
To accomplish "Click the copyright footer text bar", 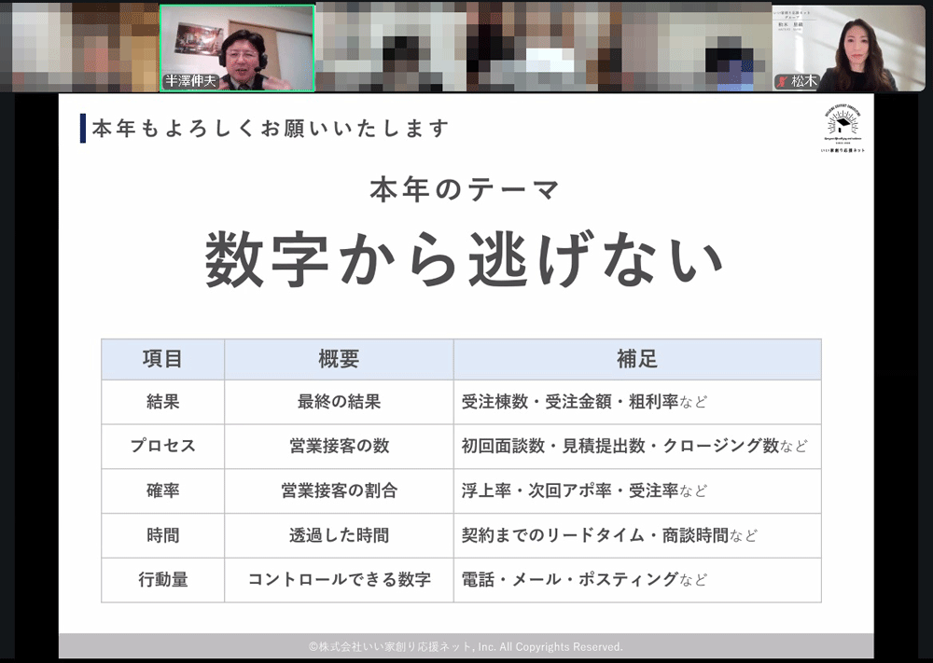I will (466, 646).
